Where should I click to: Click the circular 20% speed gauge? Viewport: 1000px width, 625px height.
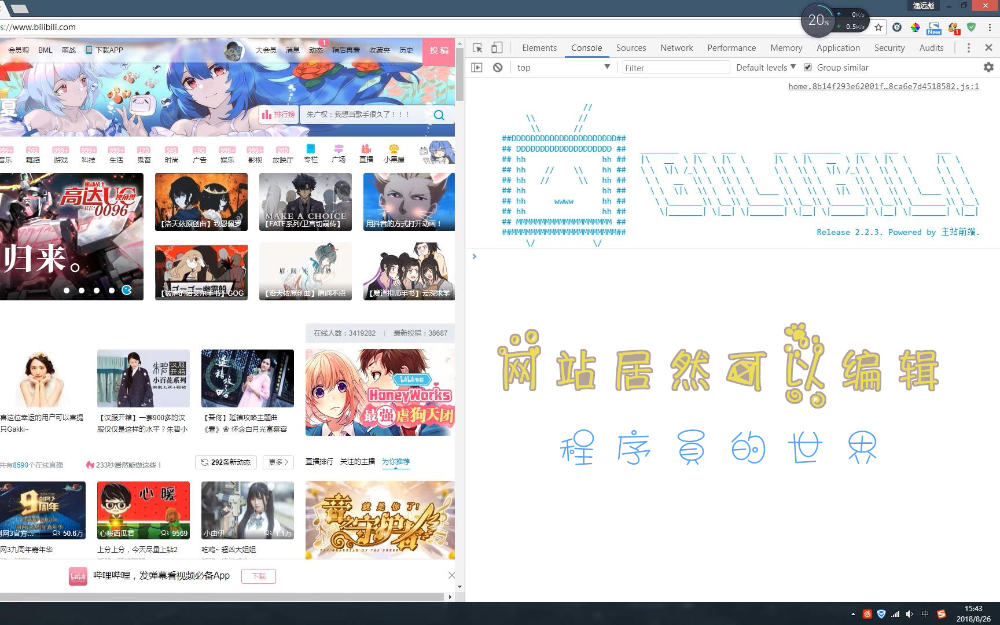point(818,20)
